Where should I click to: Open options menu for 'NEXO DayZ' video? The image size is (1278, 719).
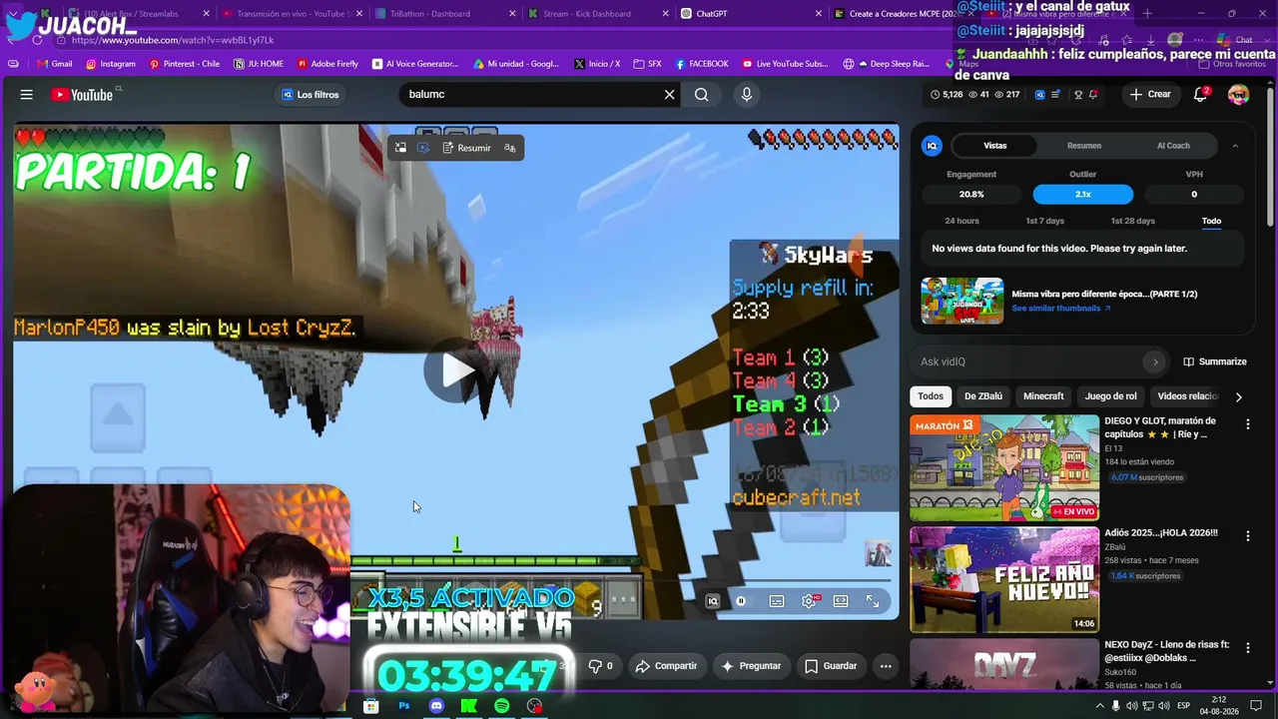pyautogui.click(x=1247, y=648)
